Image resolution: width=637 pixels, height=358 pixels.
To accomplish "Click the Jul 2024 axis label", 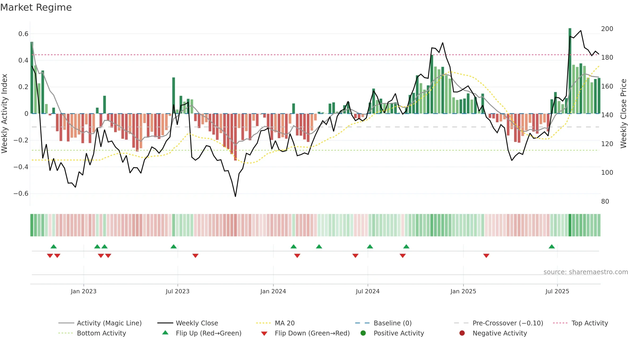I will coord(368,291).
